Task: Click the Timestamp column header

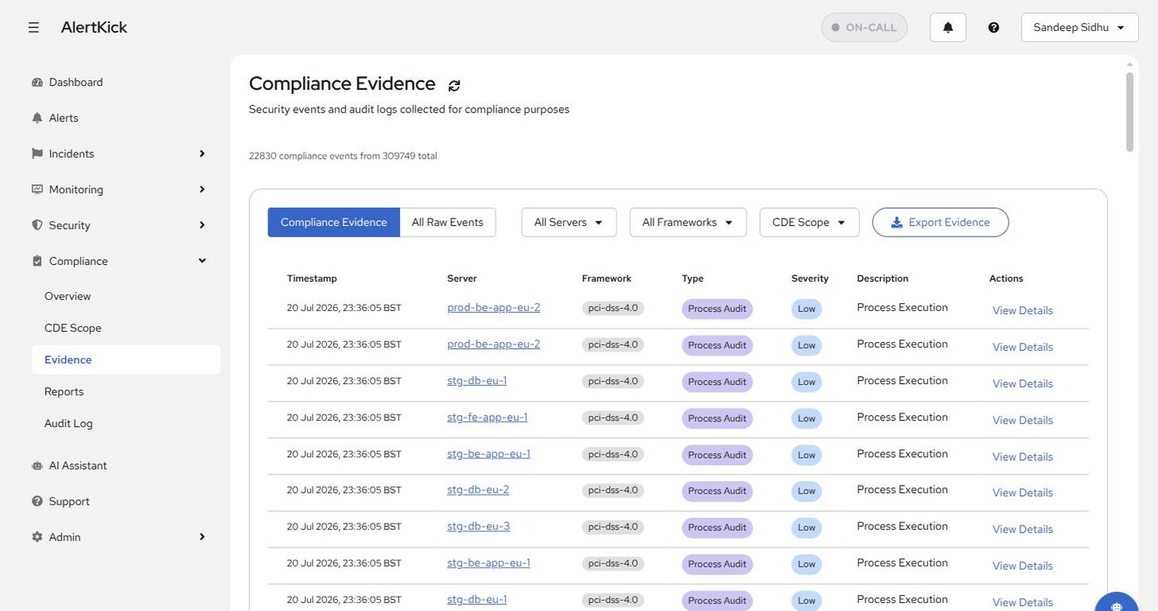Action: (x=312, y=279)
